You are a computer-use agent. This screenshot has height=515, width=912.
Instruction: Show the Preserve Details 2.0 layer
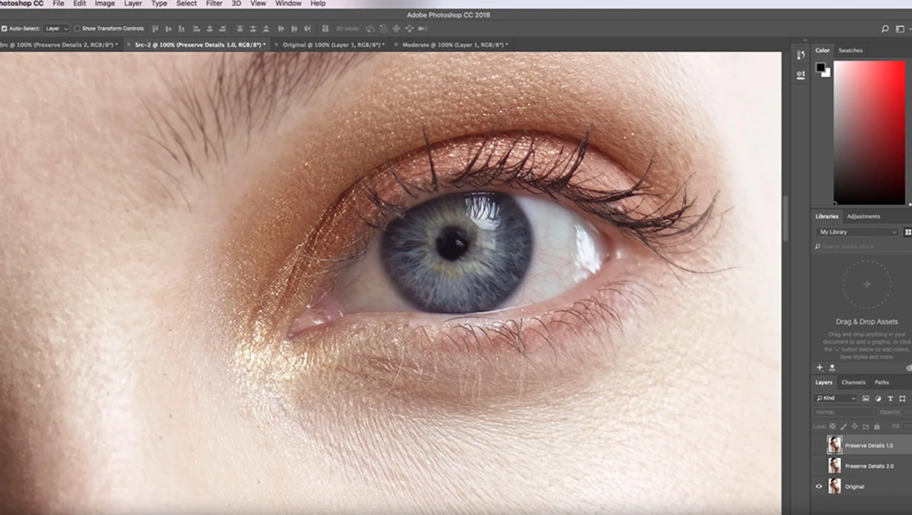(x=819, y=466)
